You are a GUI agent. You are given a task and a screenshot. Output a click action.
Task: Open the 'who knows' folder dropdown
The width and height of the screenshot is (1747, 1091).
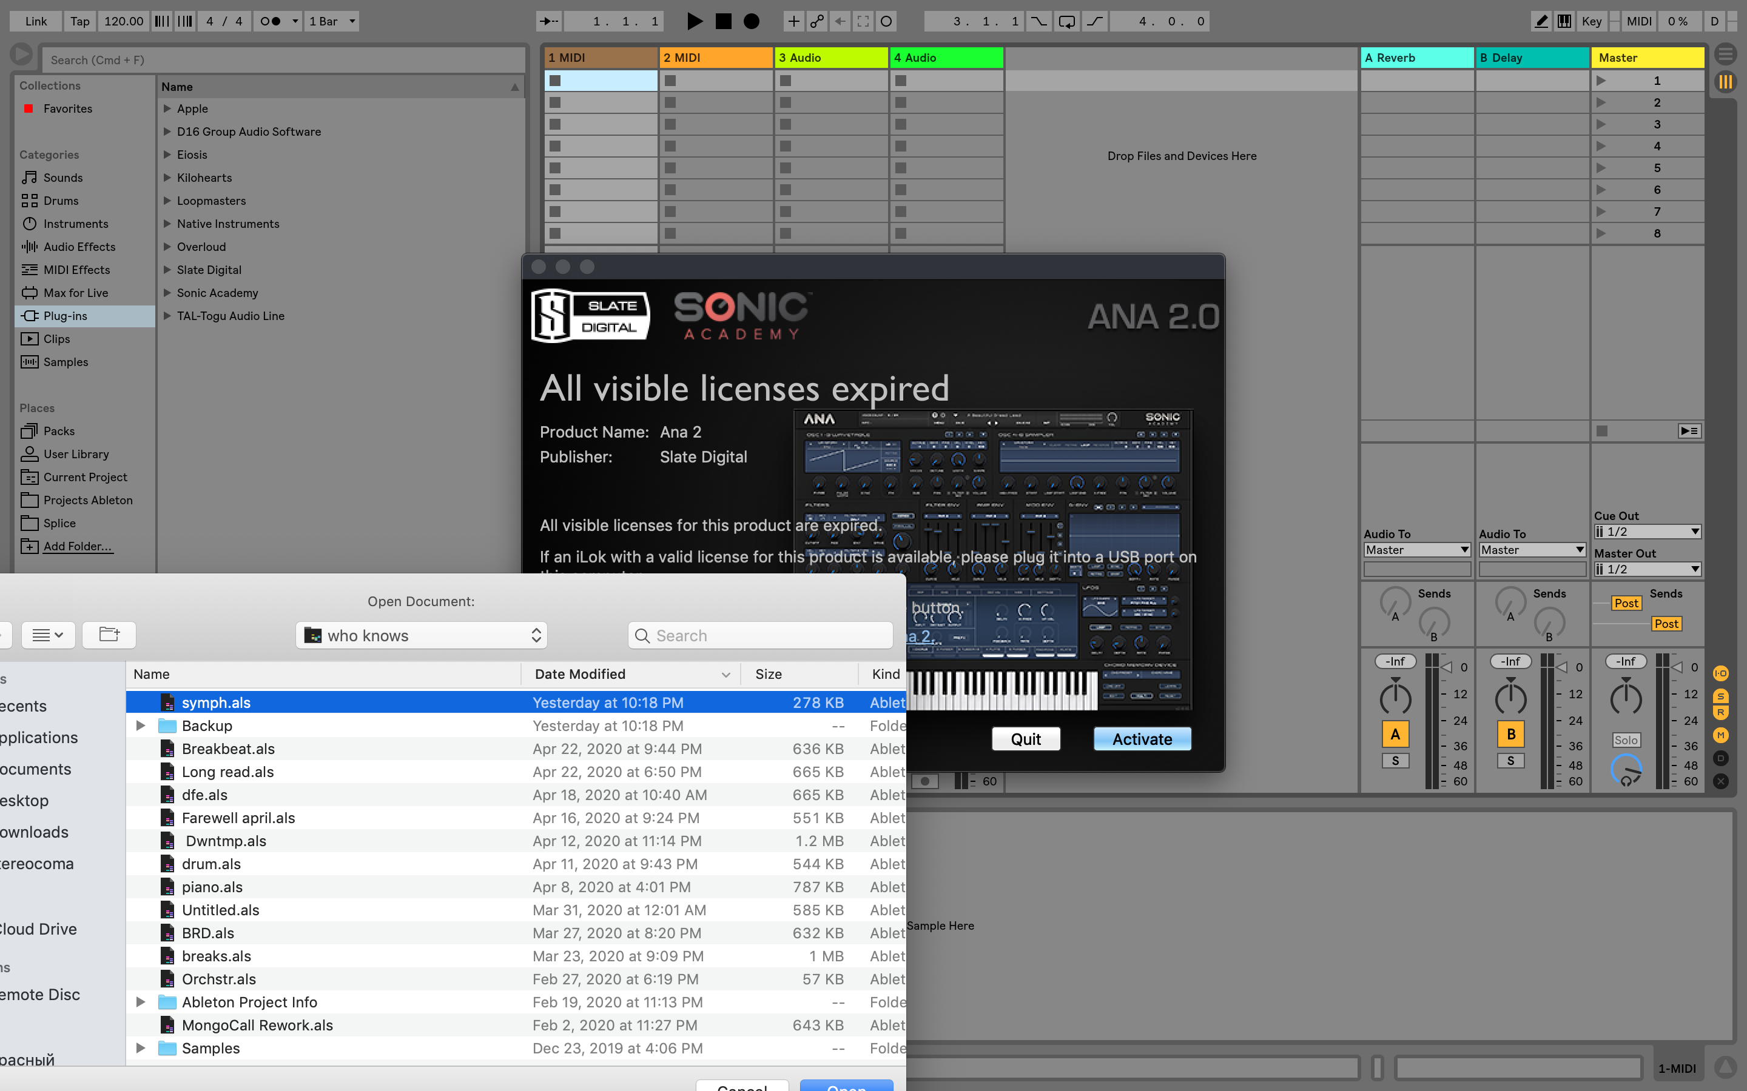[422, 635]
